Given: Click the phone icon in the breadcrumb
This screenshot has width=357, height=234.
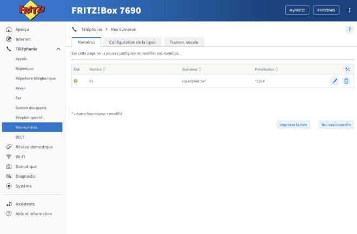Looking at the screenshot, I should tap(74, 29).
